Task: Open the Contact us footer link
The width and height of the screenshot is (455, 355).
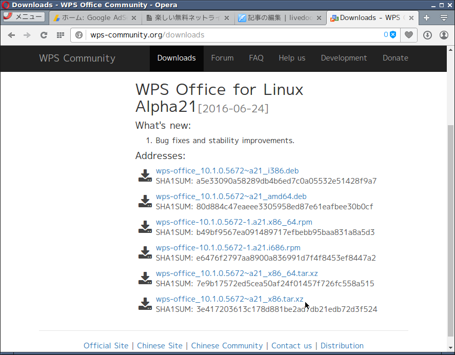Action: coord(291,346)
